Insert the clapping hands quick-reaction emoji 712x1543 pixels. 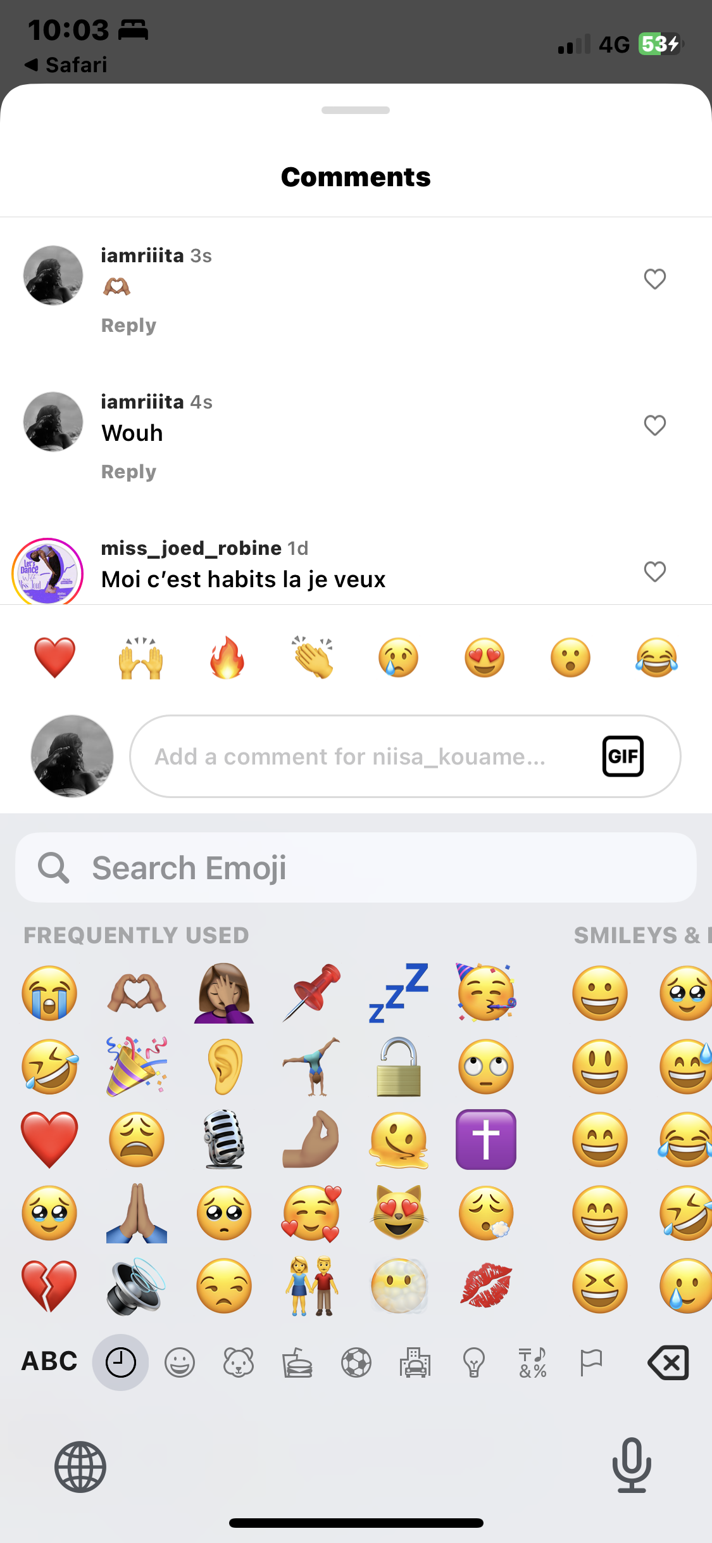(x=313, y=657)
